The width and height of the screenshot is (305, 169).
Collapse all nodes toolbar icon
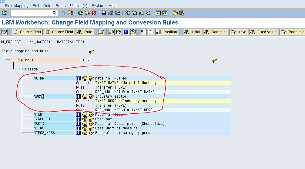(151, 32)
